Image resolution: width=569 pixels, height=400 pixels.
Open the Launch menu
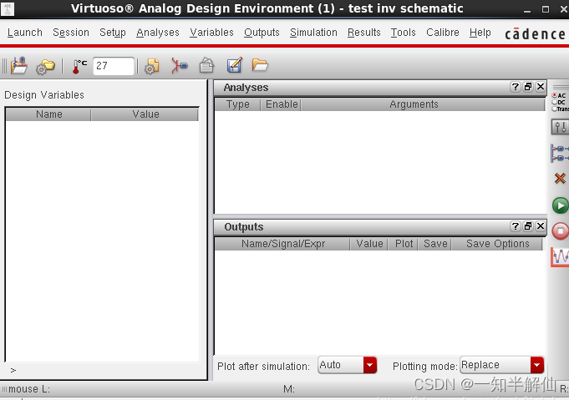tap(25, 33)
